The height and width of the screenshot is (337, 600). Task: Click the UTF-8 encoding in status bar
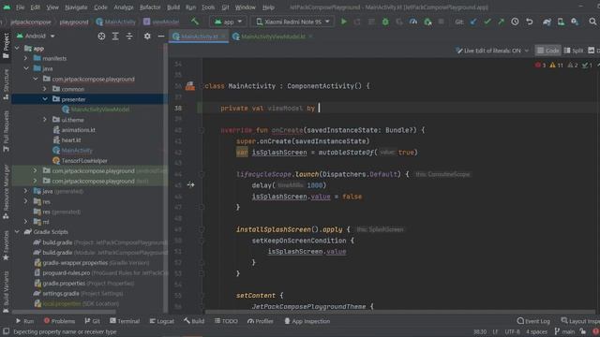tap(513, 331)
